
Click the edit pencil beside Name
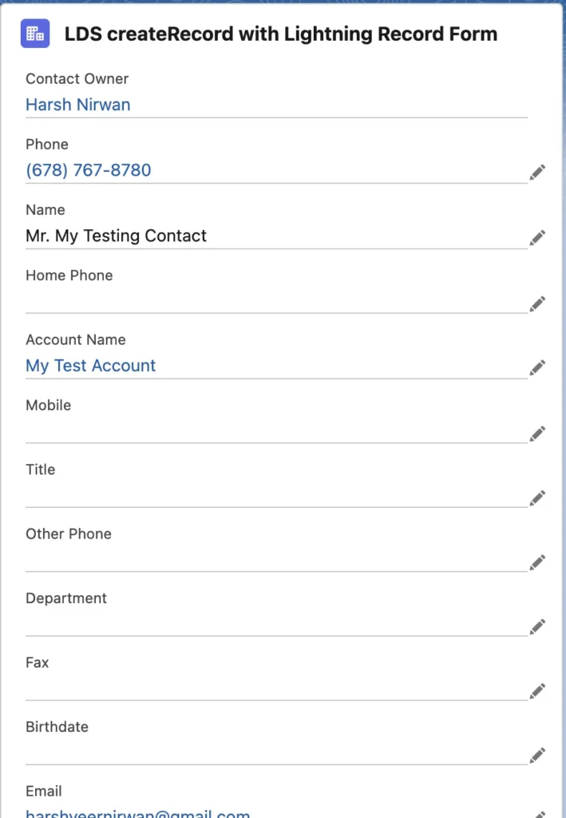[537, 237]
